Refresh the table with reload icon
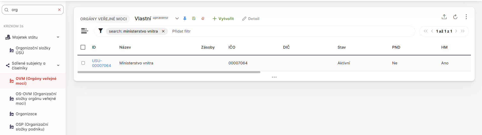This screenshot has width=482, height=135. coord(455,17)
